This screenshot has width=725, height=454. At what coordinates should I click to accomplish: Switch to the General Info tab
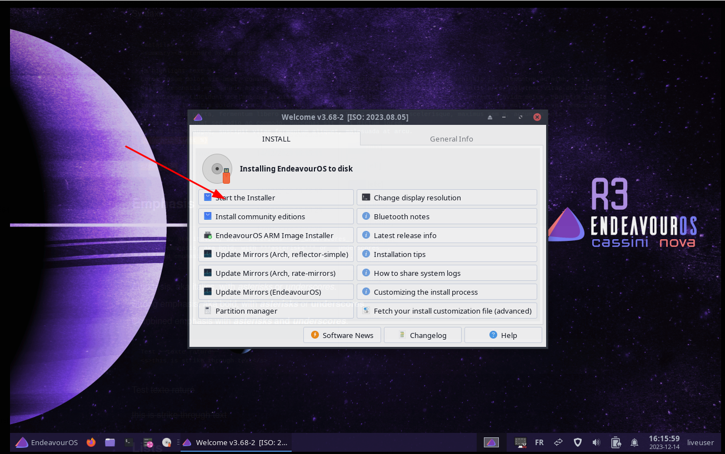pos(451,139)
